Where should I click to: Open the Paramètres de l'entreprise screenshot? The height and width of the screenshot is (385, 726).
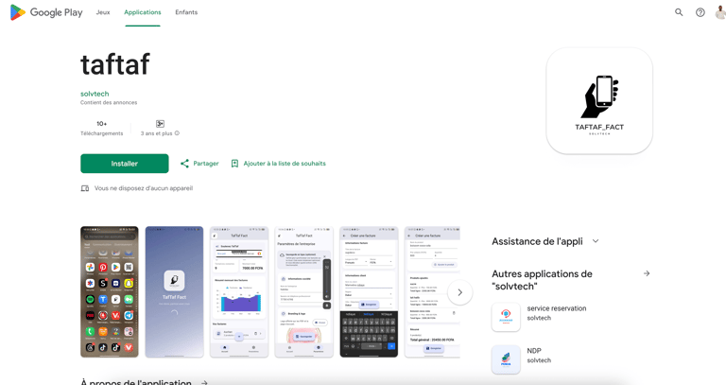(x=303, y=292)
